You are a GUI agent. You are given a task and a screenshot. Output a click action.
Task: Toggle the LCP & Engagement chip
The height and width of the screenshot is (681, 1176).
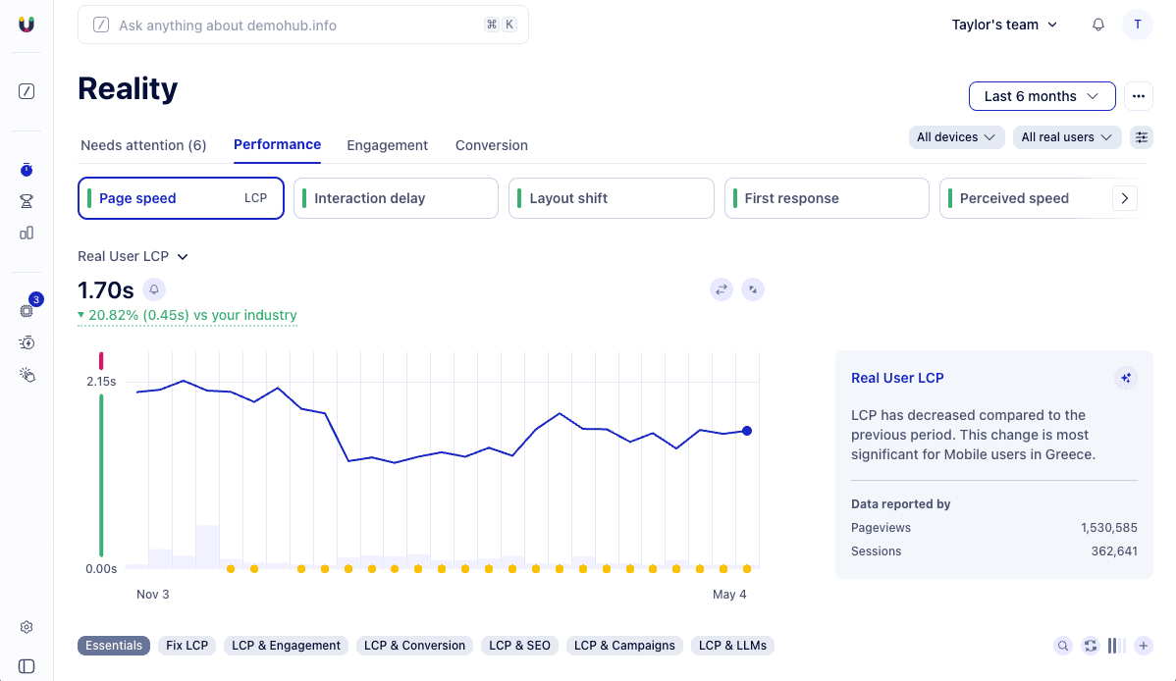click(286, 646)
